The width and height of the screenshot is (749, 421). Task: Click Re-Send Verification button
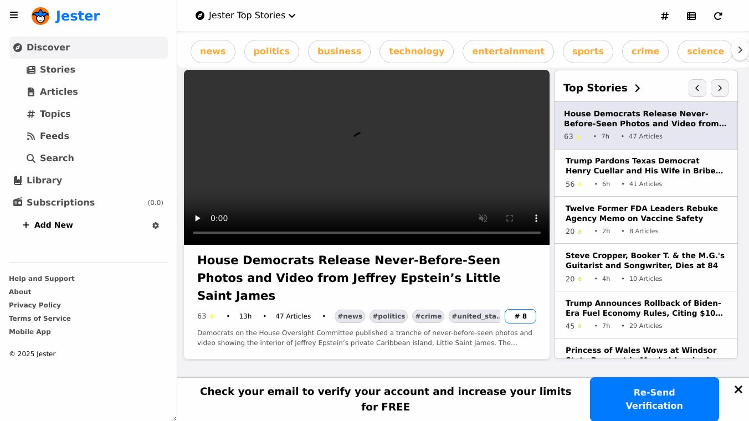(654, 399)
